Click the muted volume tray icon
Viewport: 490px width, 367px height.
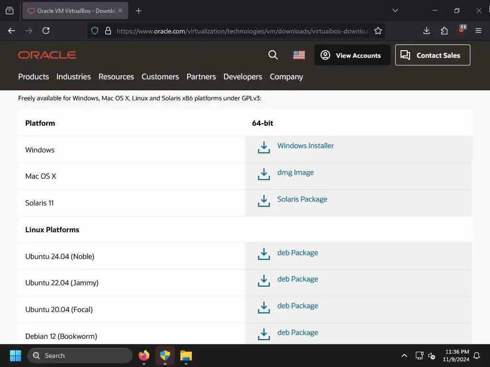point(432,356)
